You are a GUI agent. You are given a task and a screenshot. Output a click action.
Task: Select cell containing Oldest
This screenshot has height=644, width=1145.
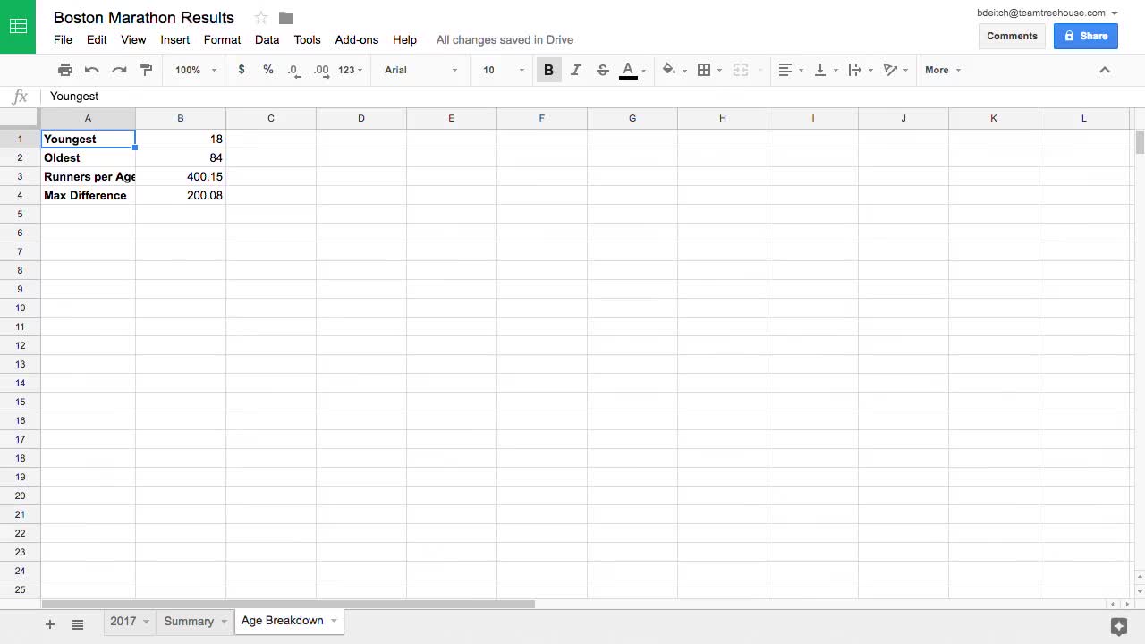point(88,157)
